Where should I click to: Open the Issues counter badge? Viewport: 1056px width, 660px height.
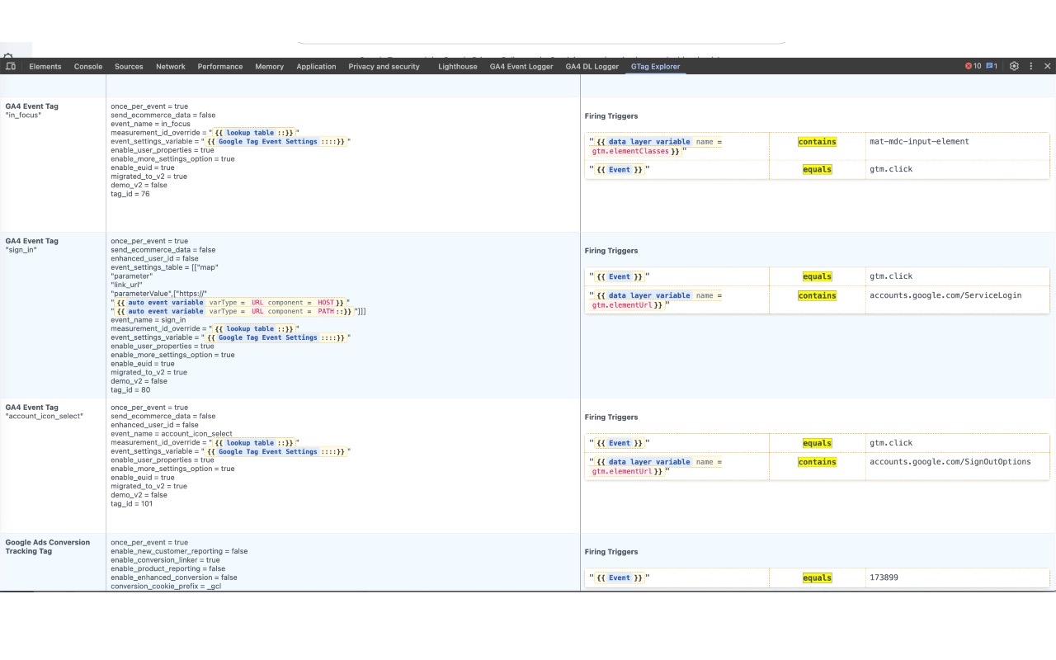992,66
